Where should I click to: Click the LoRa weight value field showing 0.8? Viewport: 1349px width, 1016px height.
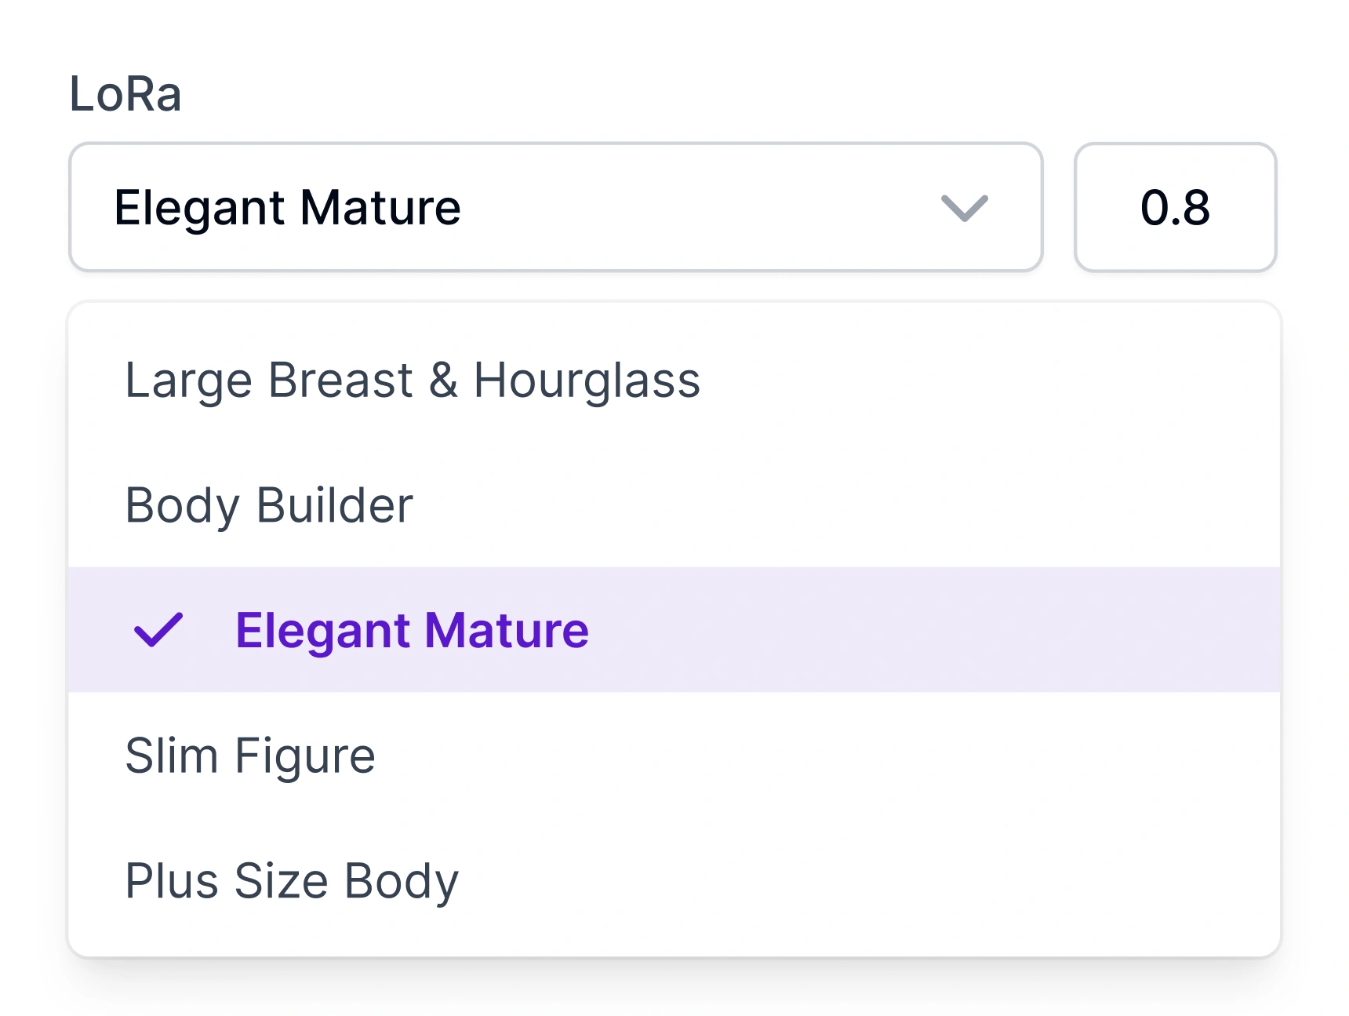point(1175,206)
